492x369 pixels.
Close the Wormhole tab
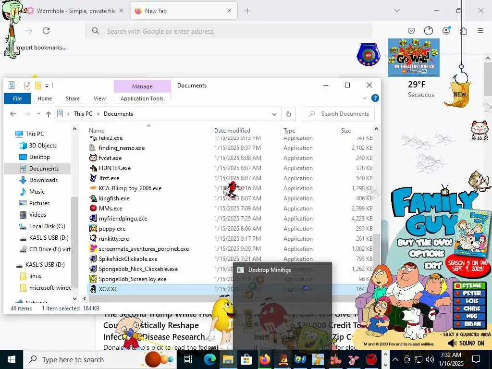121,11
